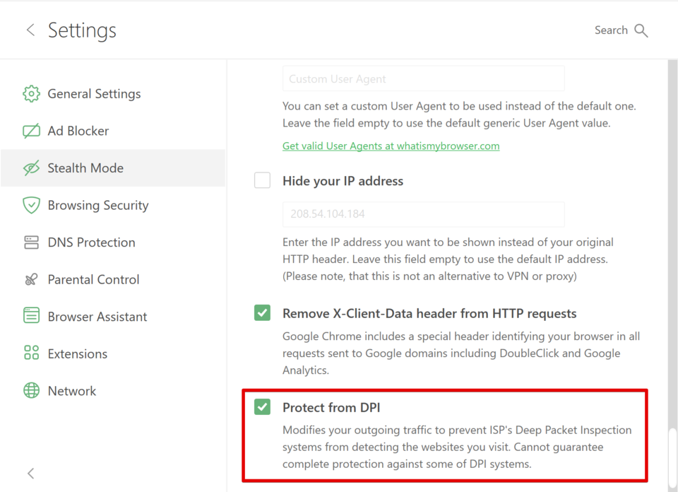Collapse the sidebar using the bottom chevron
This screenshot has width=678, height=492.
30,473
